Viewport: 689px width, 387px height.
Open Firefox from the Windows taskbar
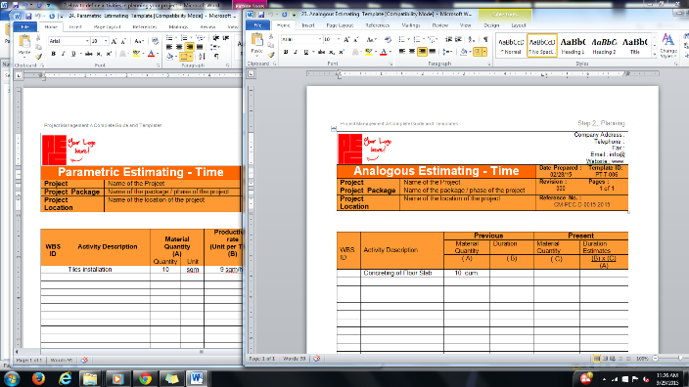coord(39,378)
